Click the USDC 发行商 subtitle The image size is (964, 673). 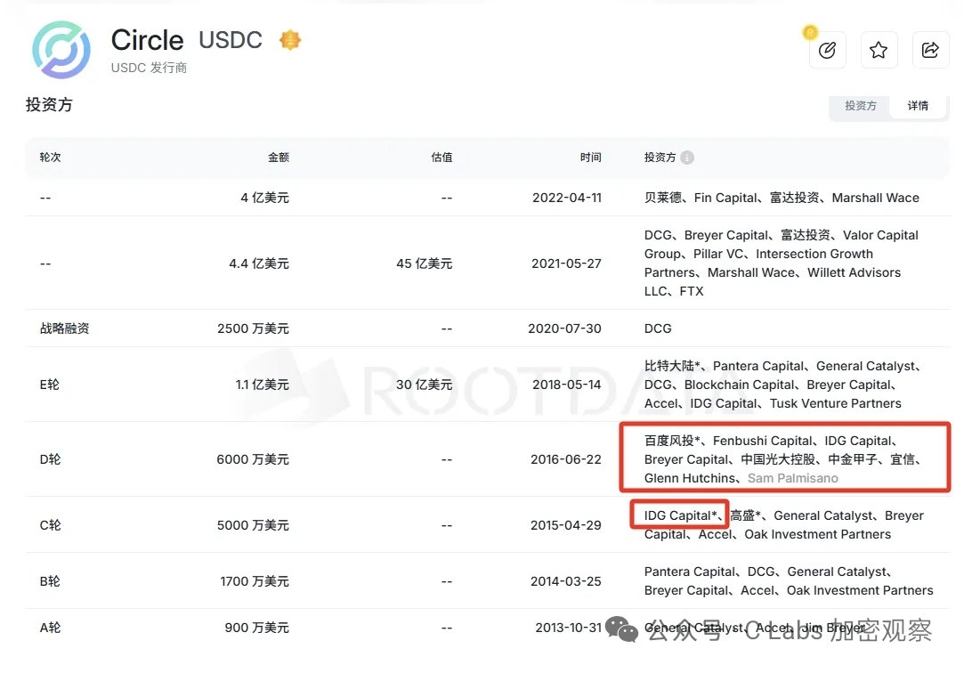pos(149,68)
